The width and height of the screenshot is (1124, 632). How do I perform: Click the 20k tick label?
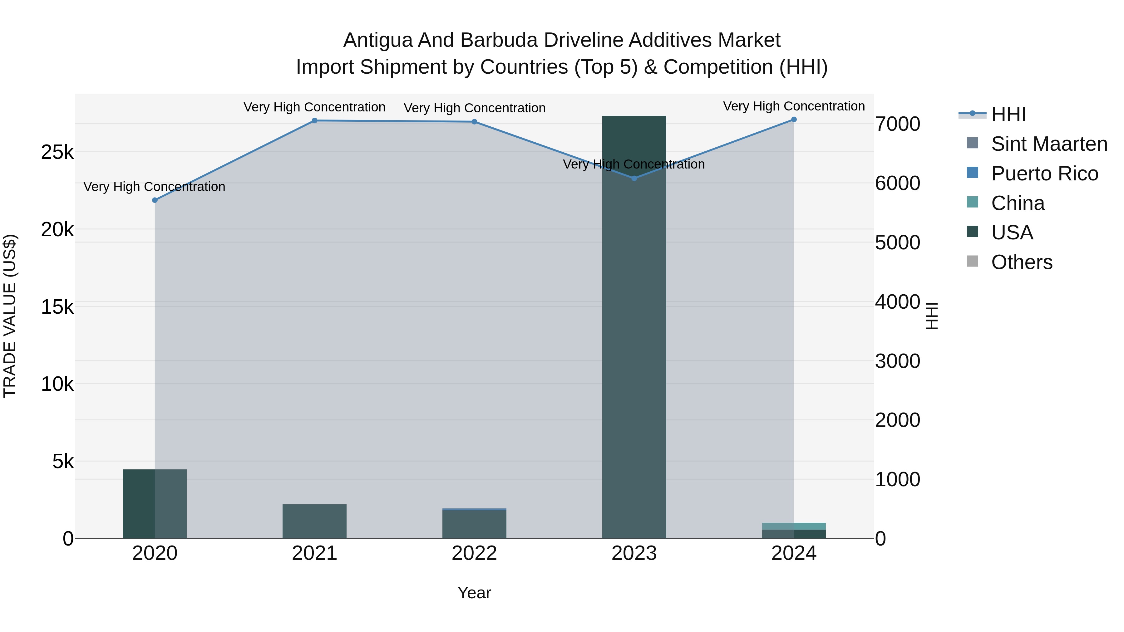(57, 229)
